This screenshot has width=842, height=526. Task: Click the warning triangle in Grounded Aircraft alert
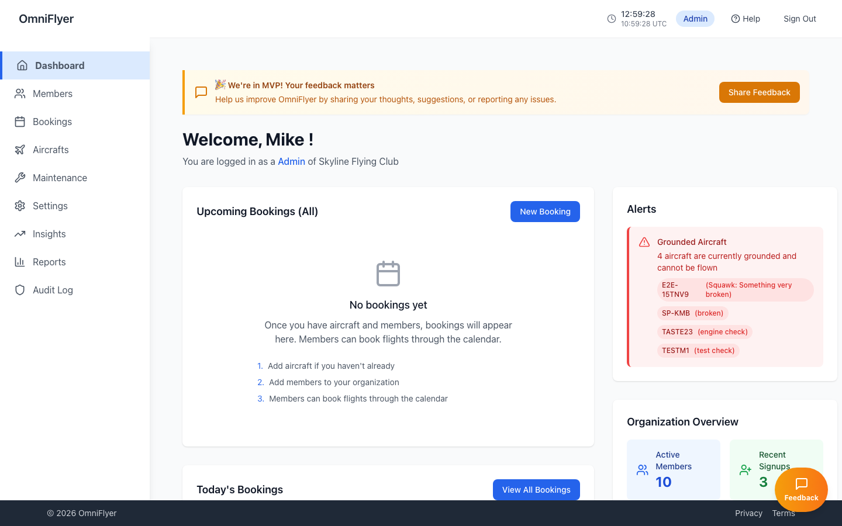click(x=644, y=242)
